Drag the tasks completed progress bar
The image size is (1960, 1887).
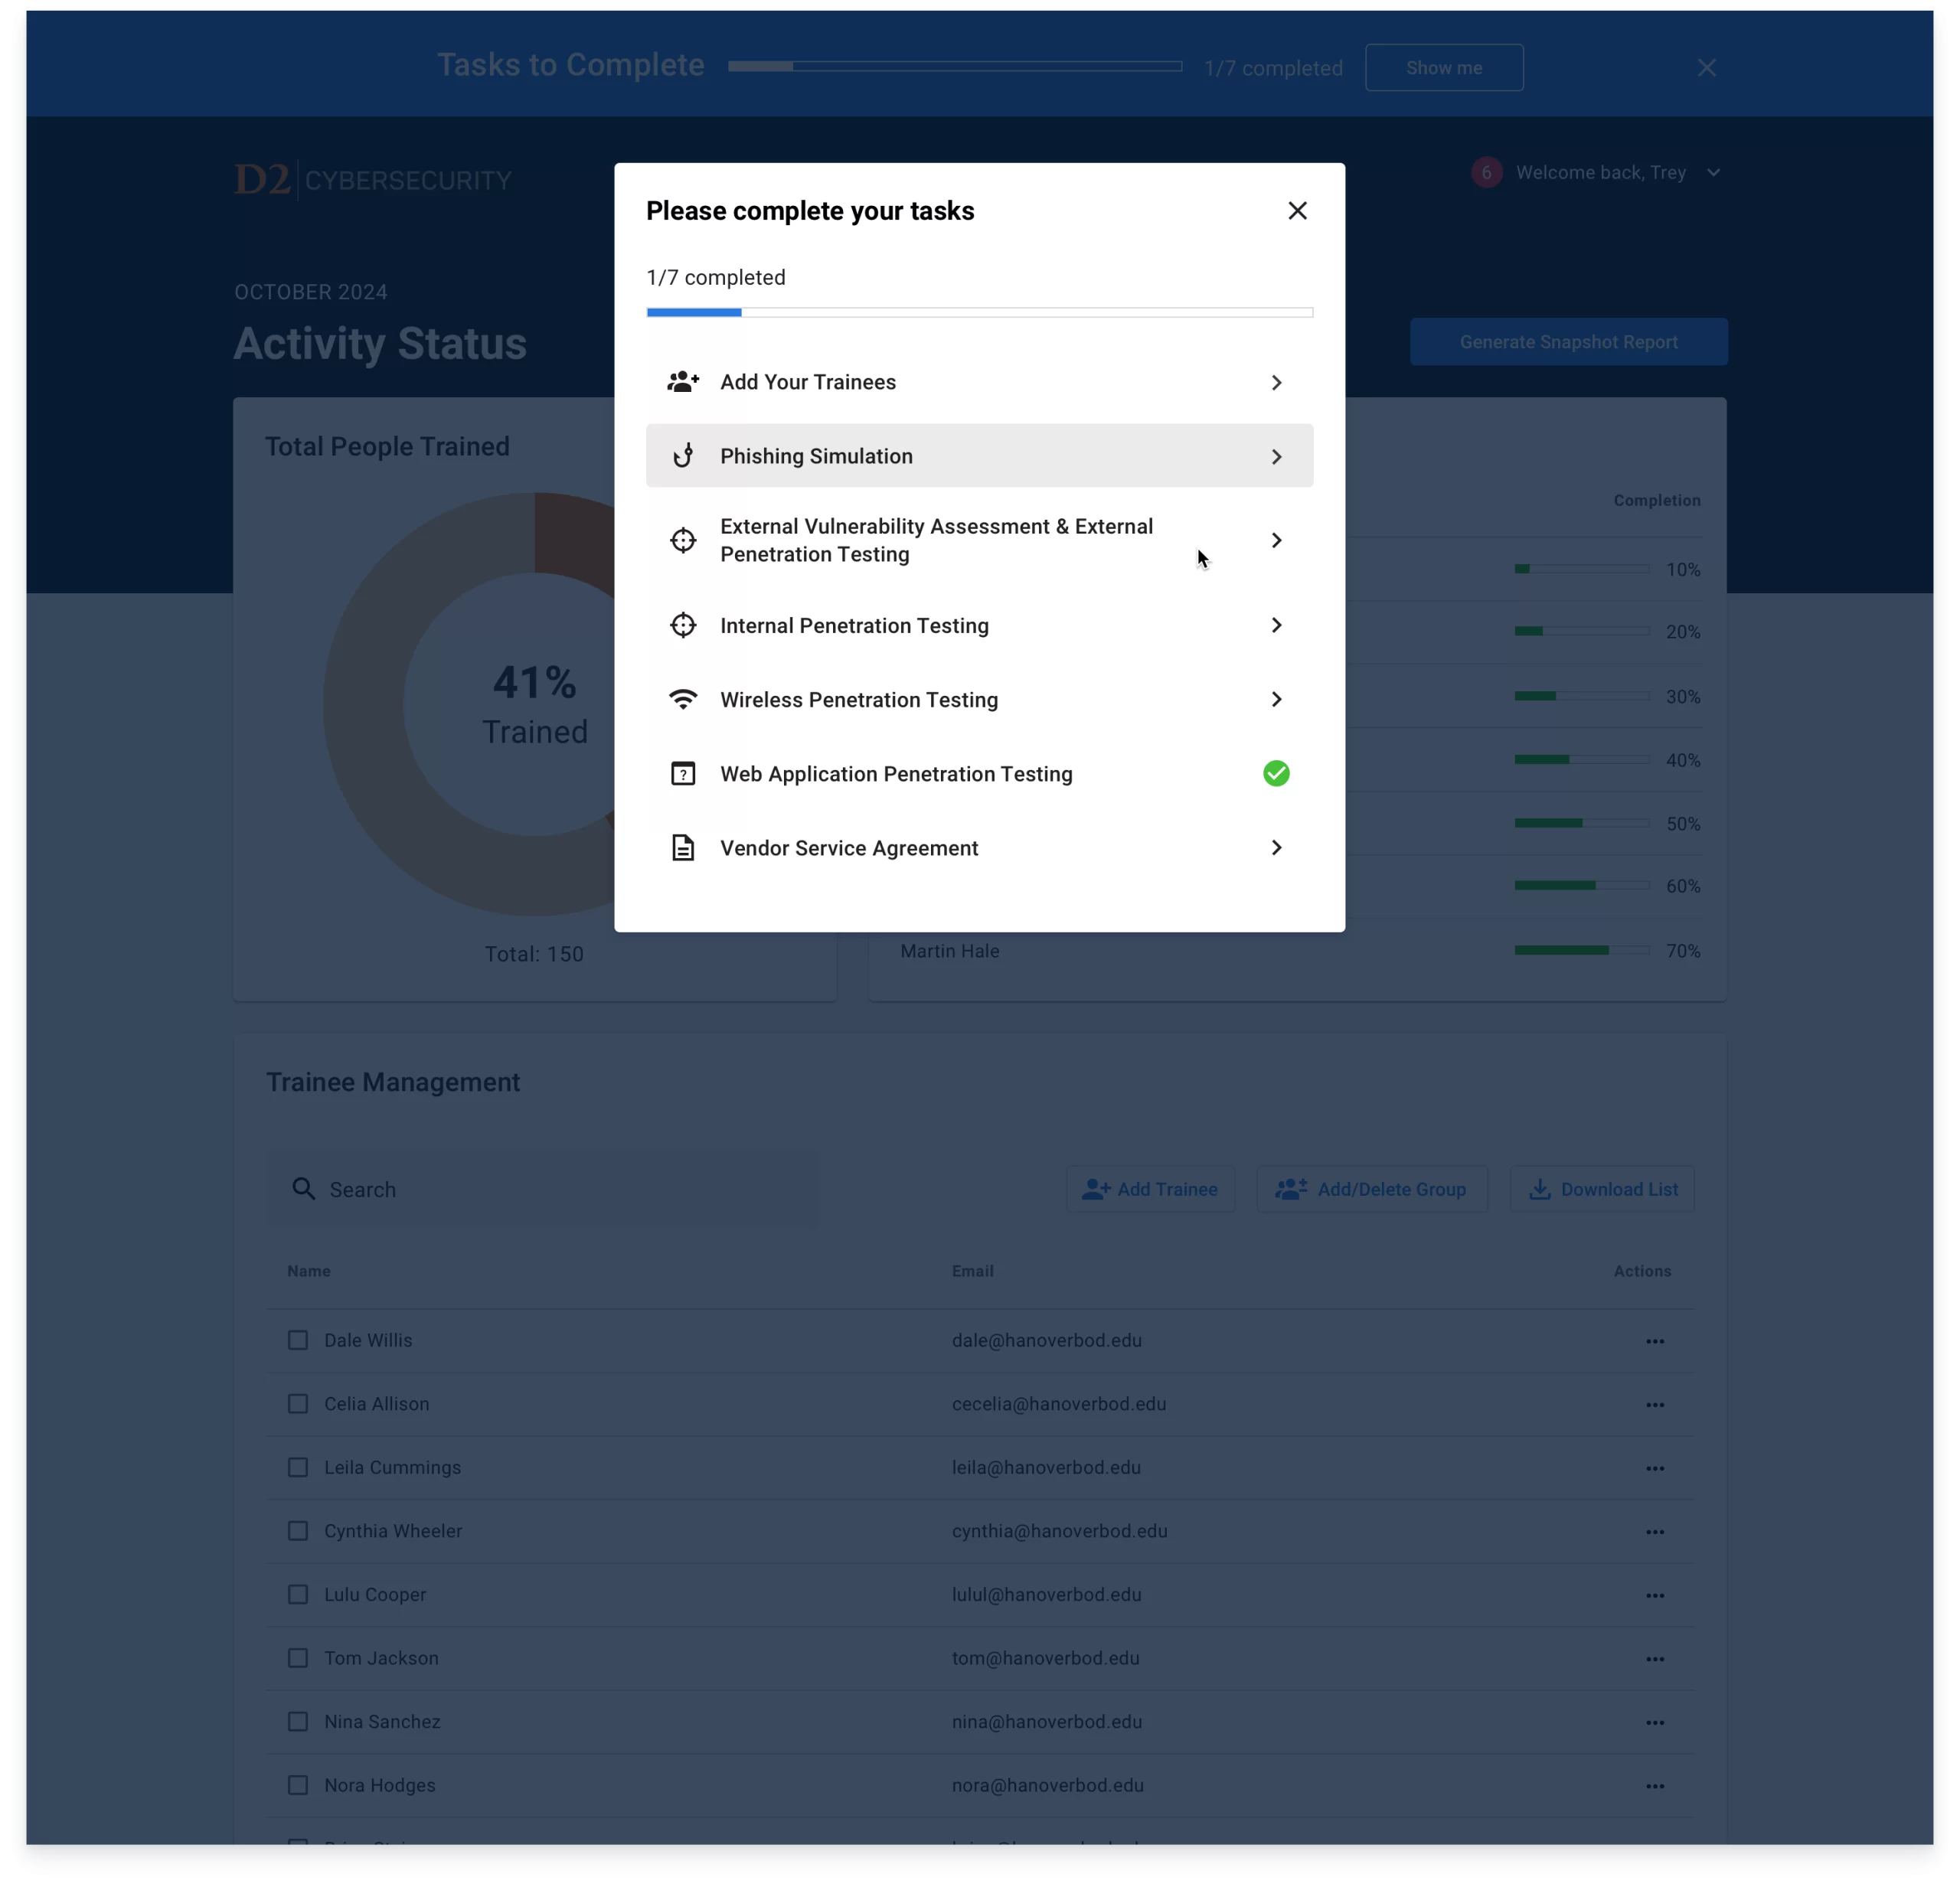980,313
